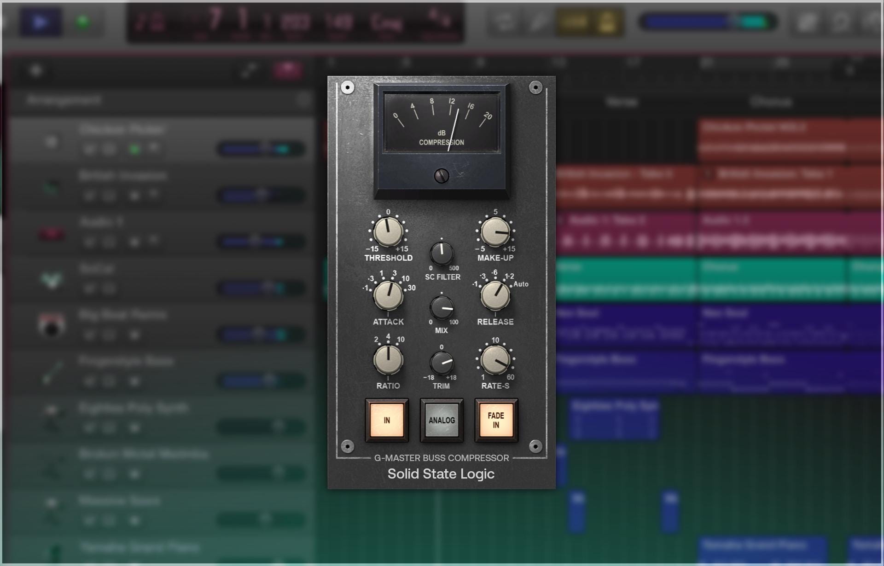Start playback with the Play button in the DAW
Image resolution: width=884 pixels, height=566 pixels.
(41, 22)
